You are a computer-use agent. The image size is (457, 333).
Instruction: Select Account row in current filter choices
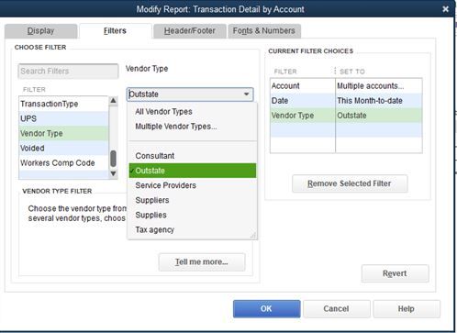point(346,86)
